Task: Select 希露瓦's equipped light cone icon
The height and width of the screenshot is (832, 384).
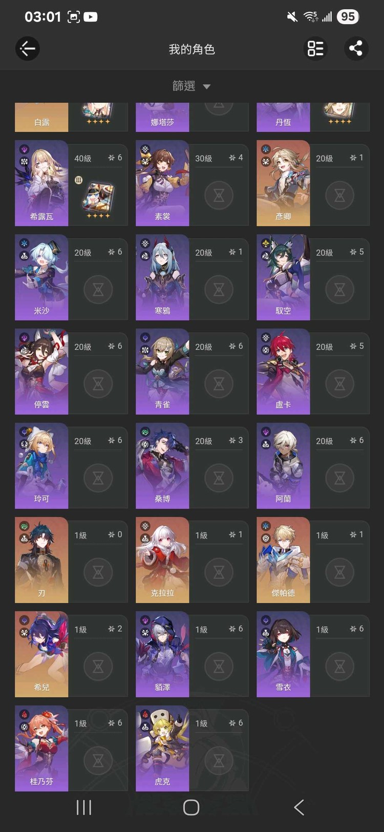Action: (x=98, y=197)
